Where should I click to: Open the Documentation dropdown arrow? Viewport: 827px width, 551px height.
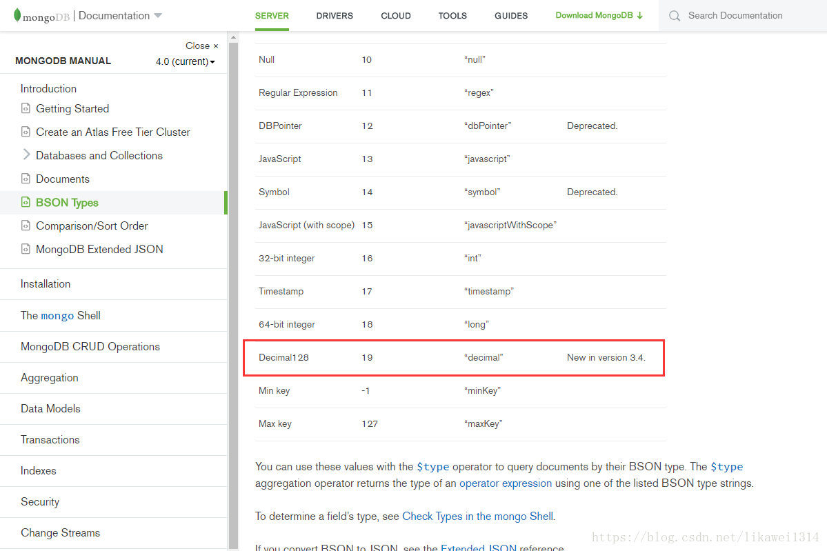[158, 16]
